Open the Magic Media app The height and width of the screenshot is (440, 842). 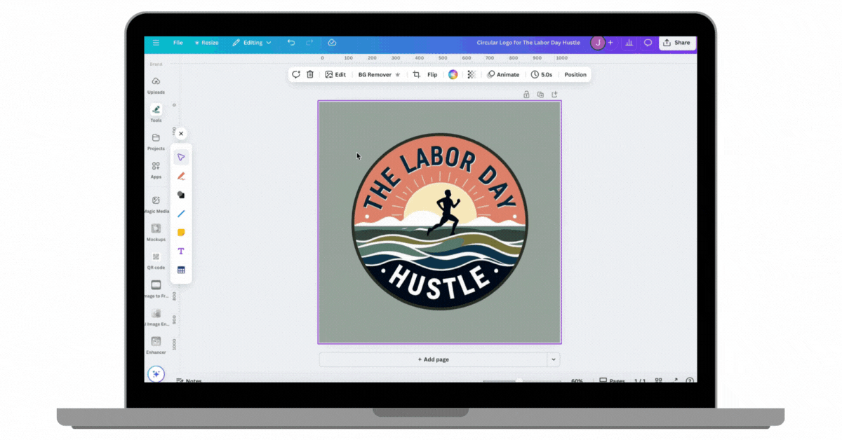pyautogui.click(x=156, y=205)
